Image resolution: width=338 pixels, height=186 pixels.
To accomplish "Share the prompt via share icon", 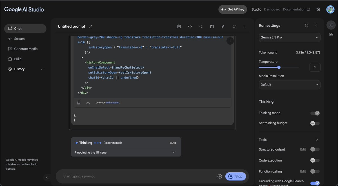I will coord(201,26).
